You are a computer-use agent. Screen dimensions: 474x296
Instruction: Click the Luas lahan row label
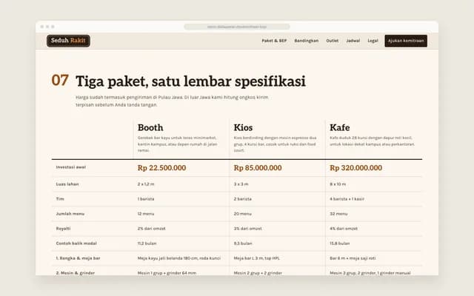click(x=67, y=184)
